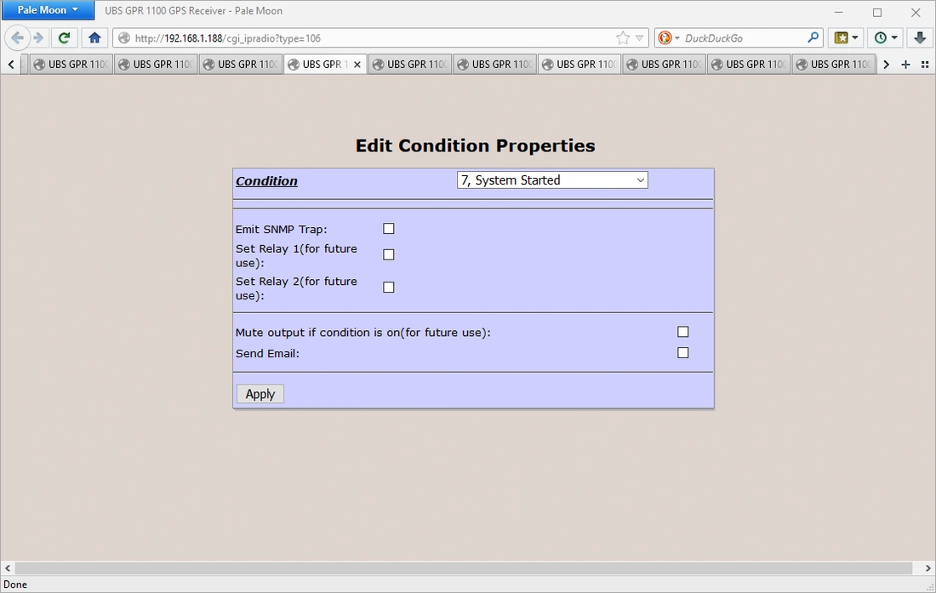
Task: Expand the address bar history dropdown arrow
Action: 639,38
